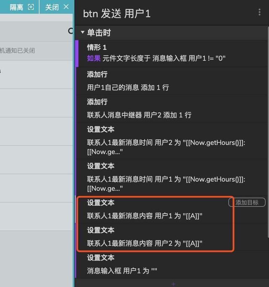
Task: Click the 如果 condition line
Action: (156, 58)
